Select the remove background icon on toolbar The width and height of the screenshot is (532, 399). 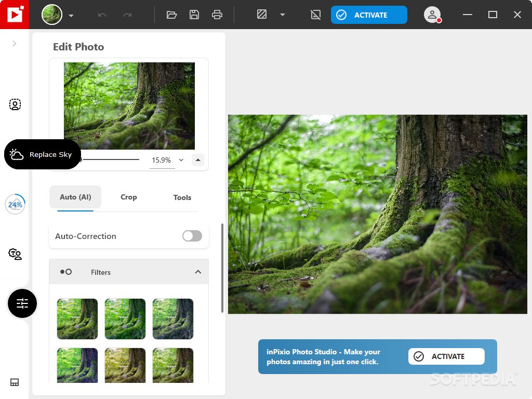(x=315, y=15)
